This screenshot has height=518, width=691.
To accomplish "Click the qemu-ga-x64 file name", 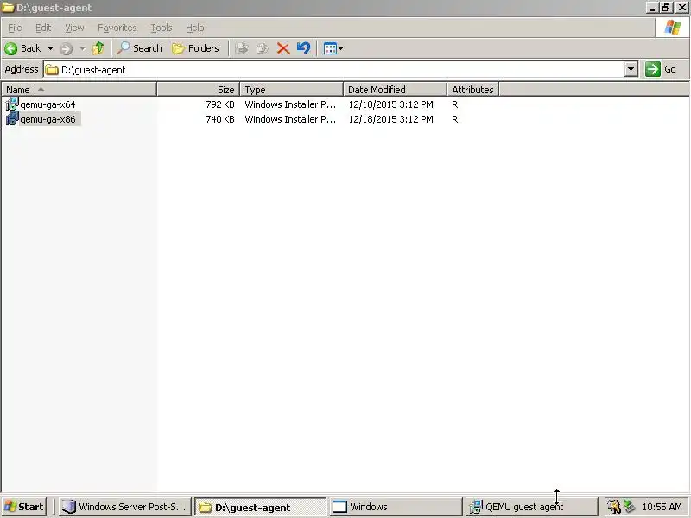I will 48,104.
